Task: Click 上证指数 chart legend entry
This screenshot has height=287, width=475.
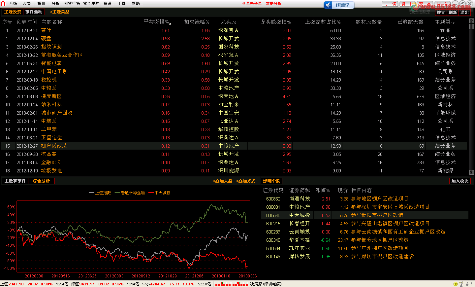Action: click(100, 193)
